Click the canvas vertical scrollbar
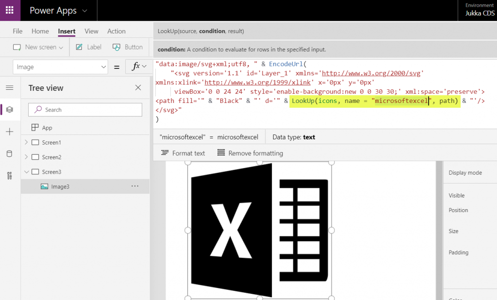The width and height of the screenshot is (497, 300). click(439, 230)
